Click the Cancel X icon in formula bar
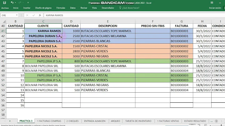 (x=27, y=15)
